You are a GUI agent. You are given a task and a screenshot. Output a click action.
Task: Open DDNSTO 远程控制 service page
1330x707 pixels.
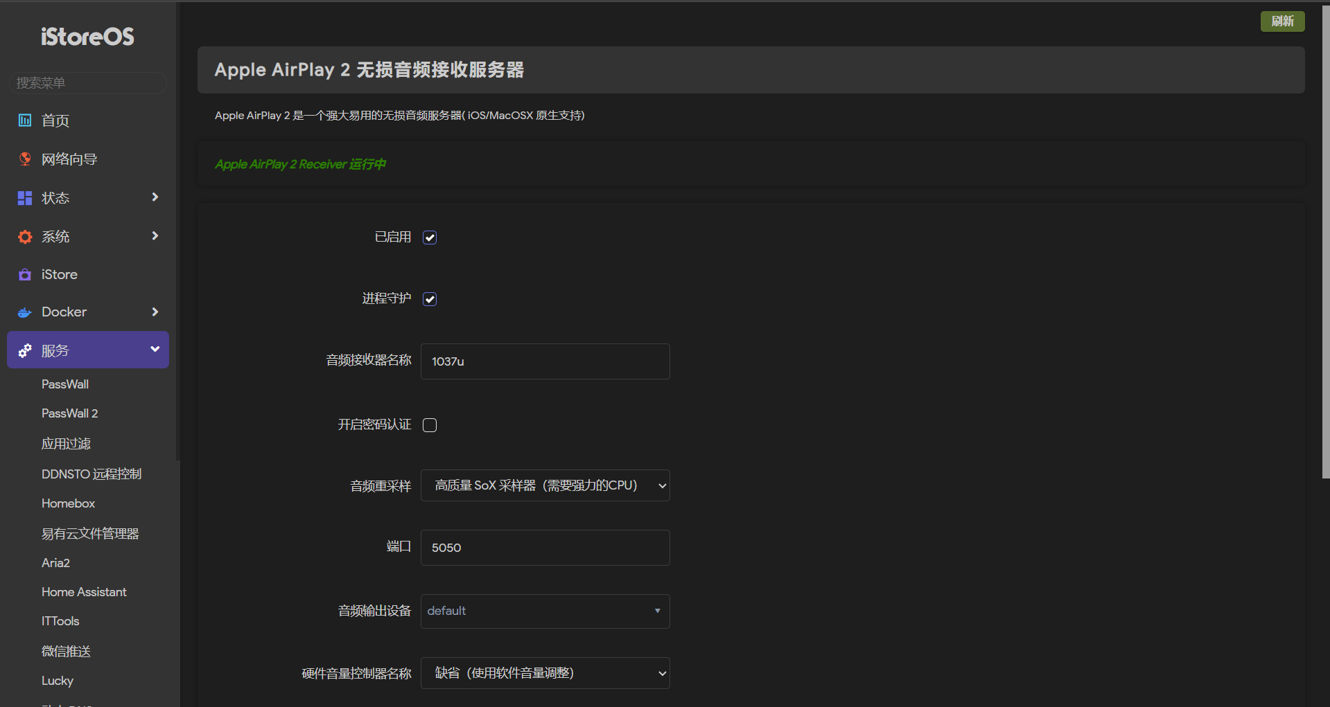tap(91, 474)
